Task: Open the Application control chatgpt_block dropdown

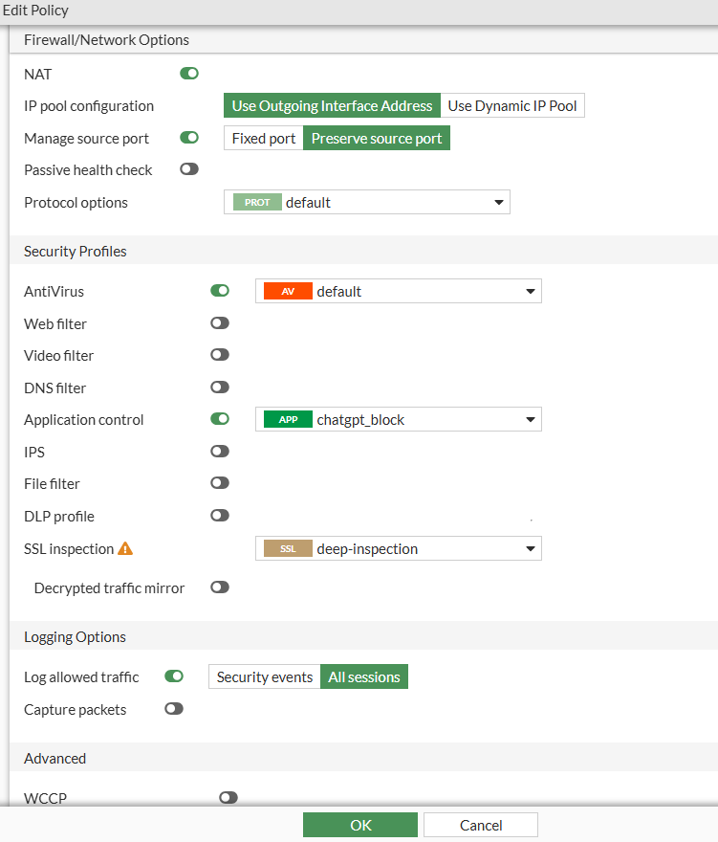Action: [530, 420]
